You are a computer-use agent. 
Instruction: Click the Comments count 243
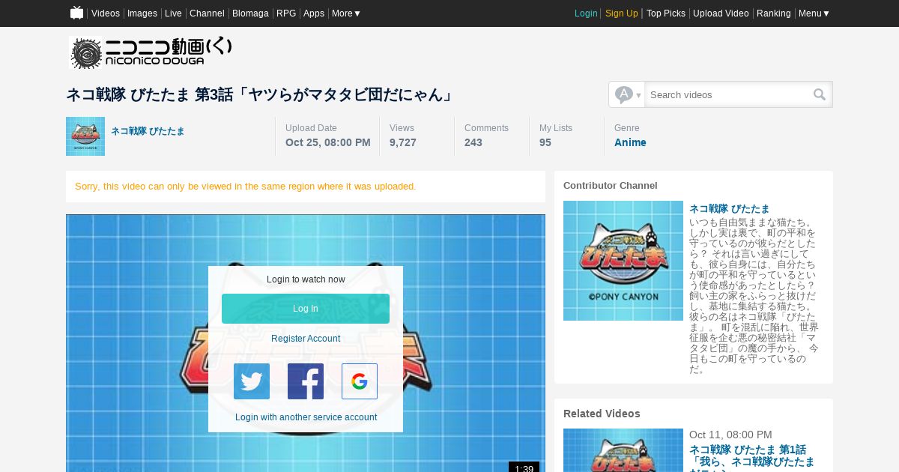tap(473, 142)
